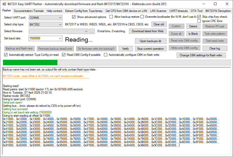Click the Clear old button
Screen dimensions: 233x157
tap(159, 24)
